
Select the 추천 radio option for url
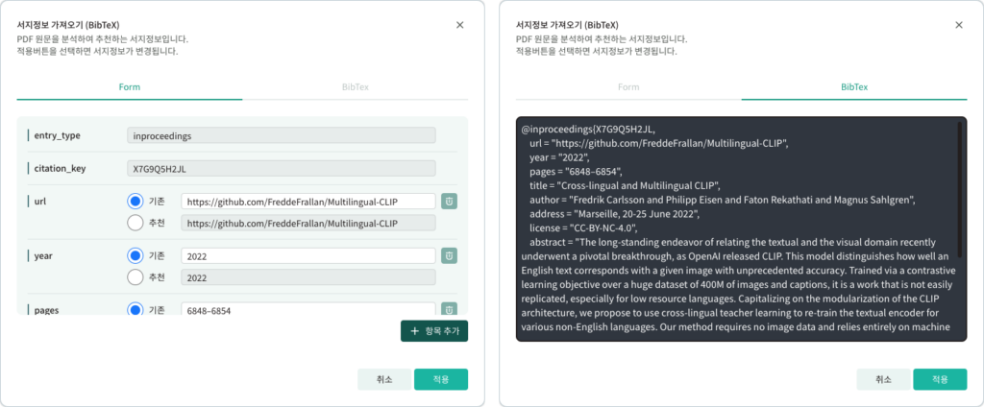coord(135,223)
